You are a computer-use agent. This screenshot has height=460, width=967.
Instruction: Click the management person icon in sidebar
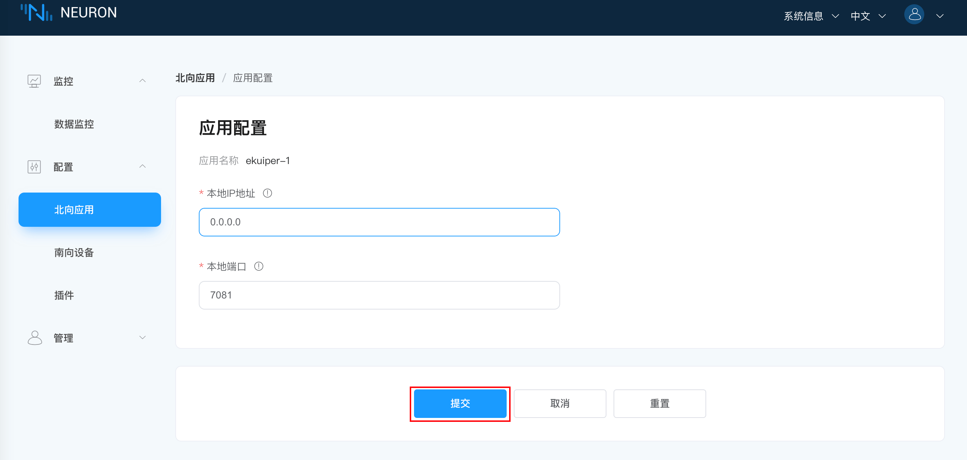[35, 337]
